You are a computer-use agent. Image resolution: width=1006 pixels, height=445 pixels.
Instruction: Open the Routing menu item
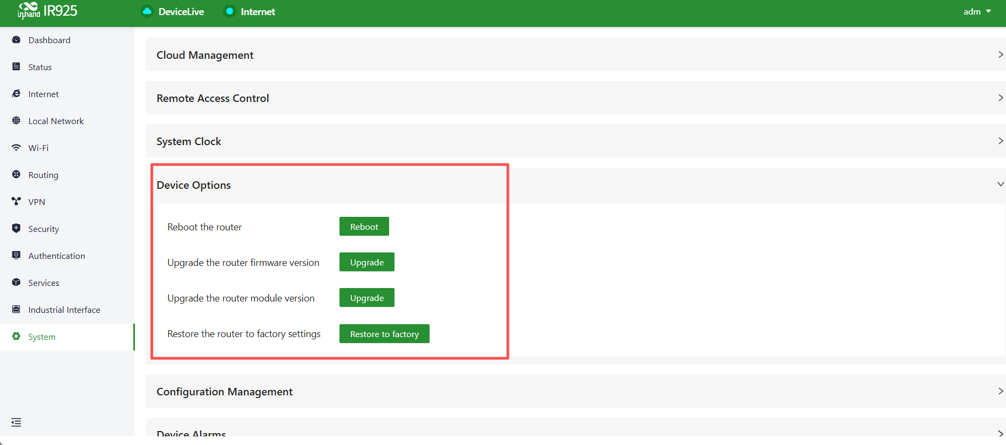tap(67, 175)
